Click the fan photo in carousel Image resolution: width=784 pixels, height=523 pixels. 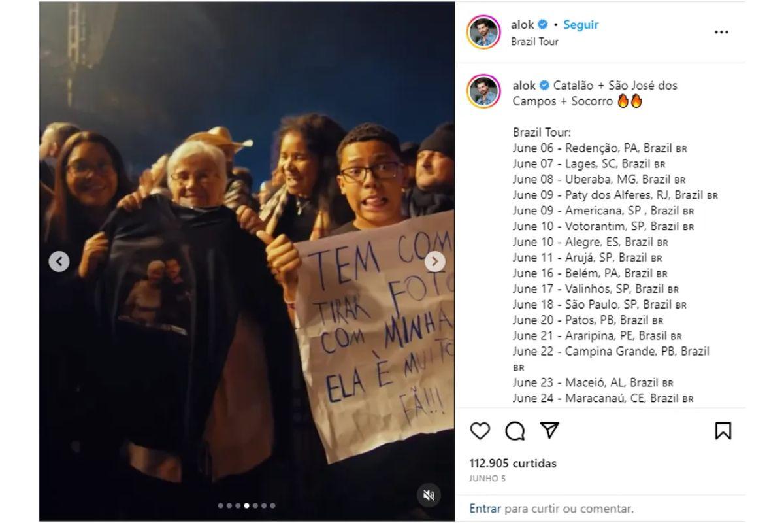tap(247, 261)
